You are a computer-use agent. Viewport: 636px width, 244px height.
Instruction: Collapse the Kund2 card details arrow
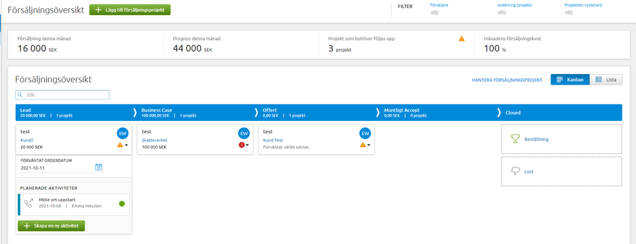[x=127, y=145]
